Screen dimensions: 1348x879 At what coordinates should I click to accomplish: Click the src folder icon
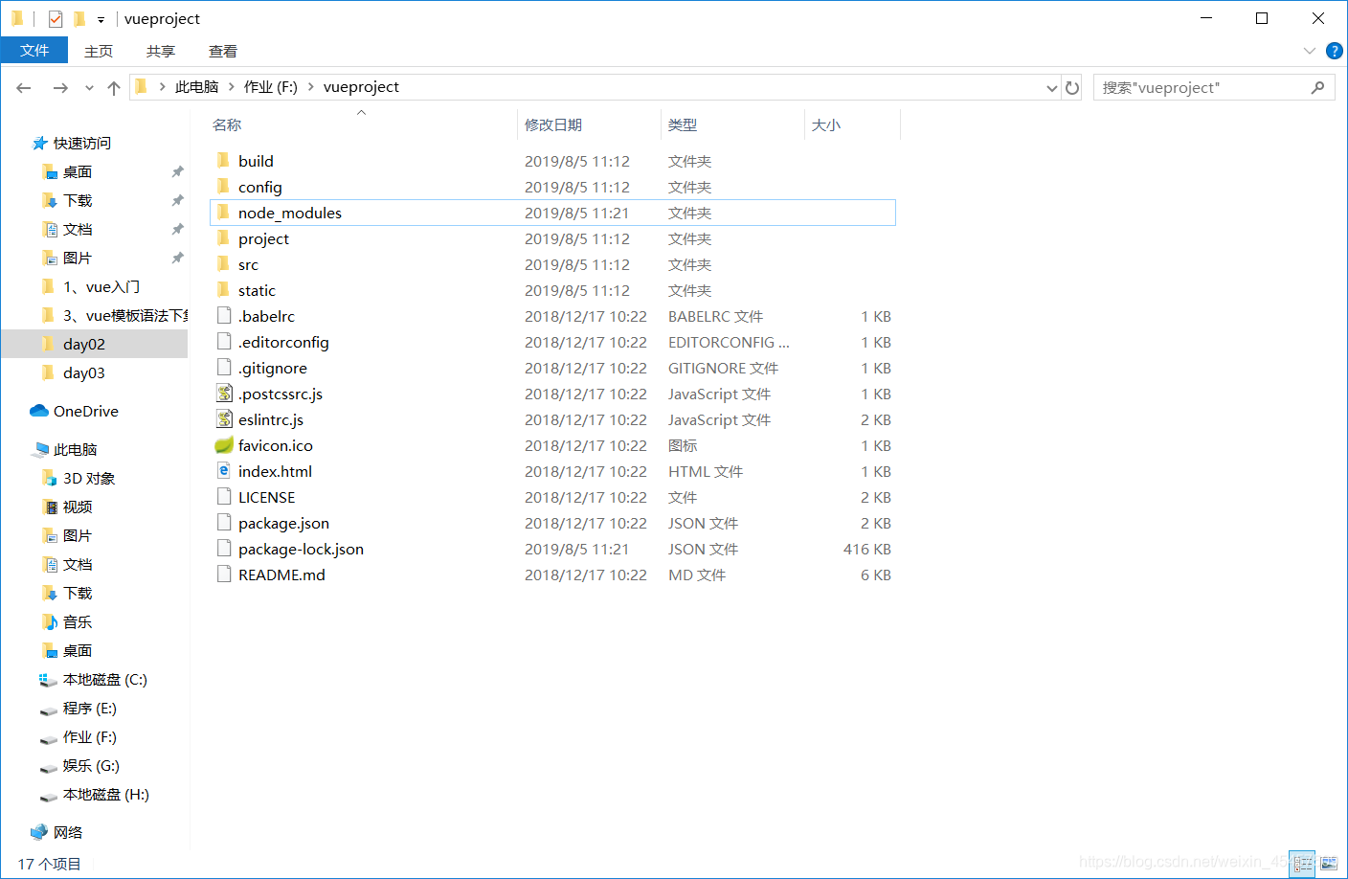[x=223, y=263]
